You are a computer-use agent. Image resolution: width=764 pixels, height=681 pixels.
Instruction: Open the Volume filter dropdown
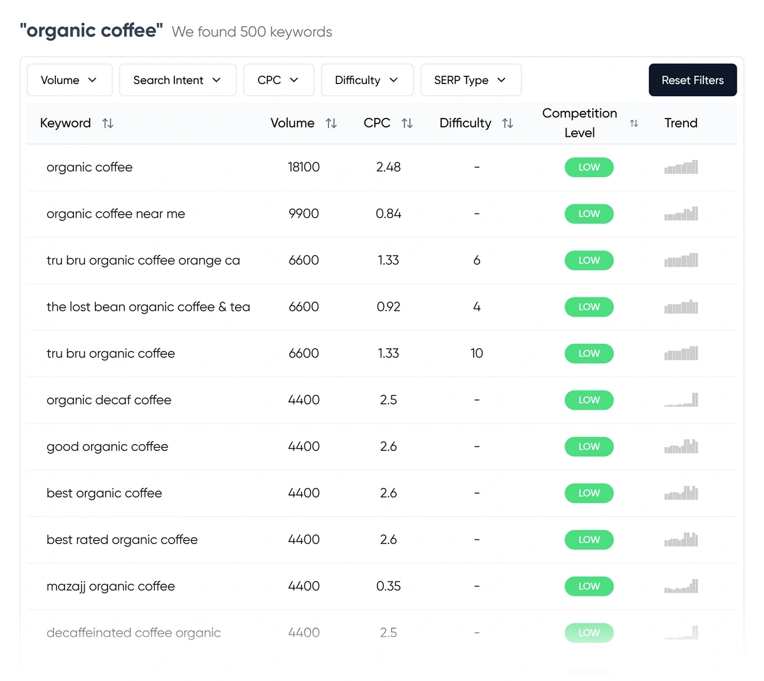[69, 80]
